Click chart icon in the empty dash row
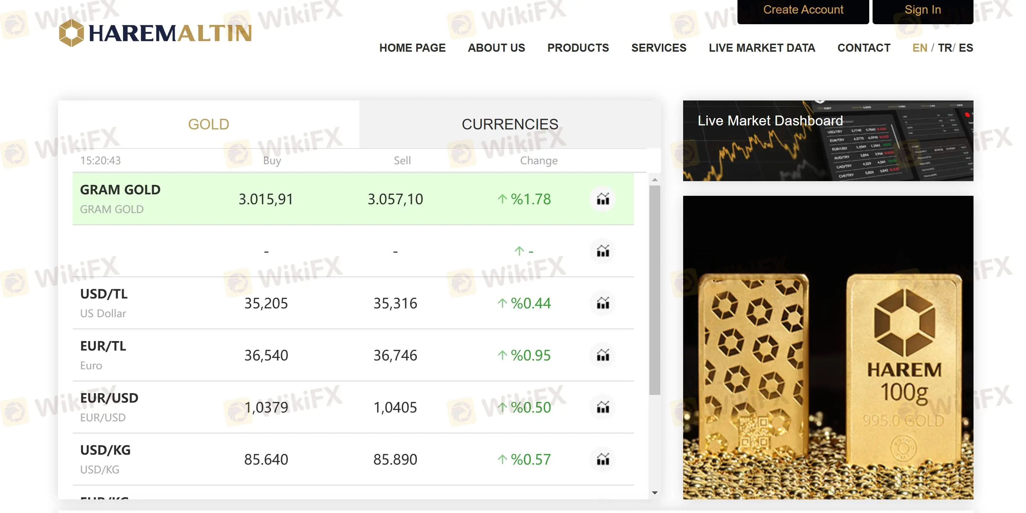Screen dimensions: 1026x513 coord(603,251)
